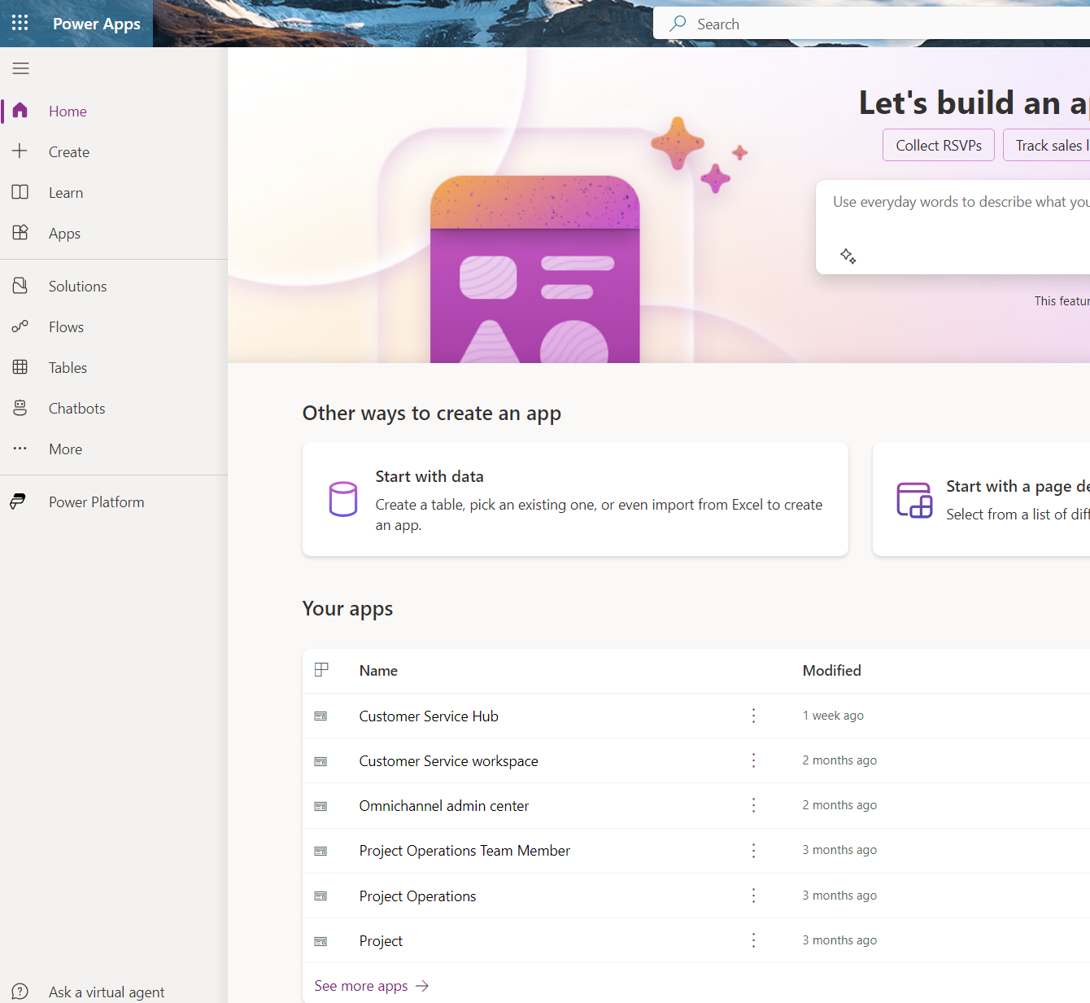Open Chatbots in the navigation
This screenshot has width=1090, height=1003.
pyautogui.click(x=114, y=408)
